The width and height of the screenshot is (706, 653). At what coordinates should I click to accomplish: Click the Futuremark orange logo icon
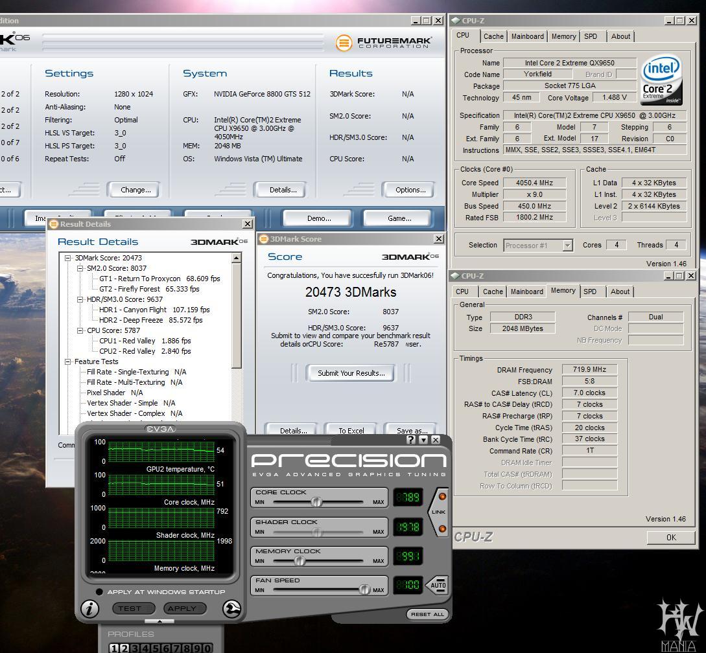pos(344,43)
